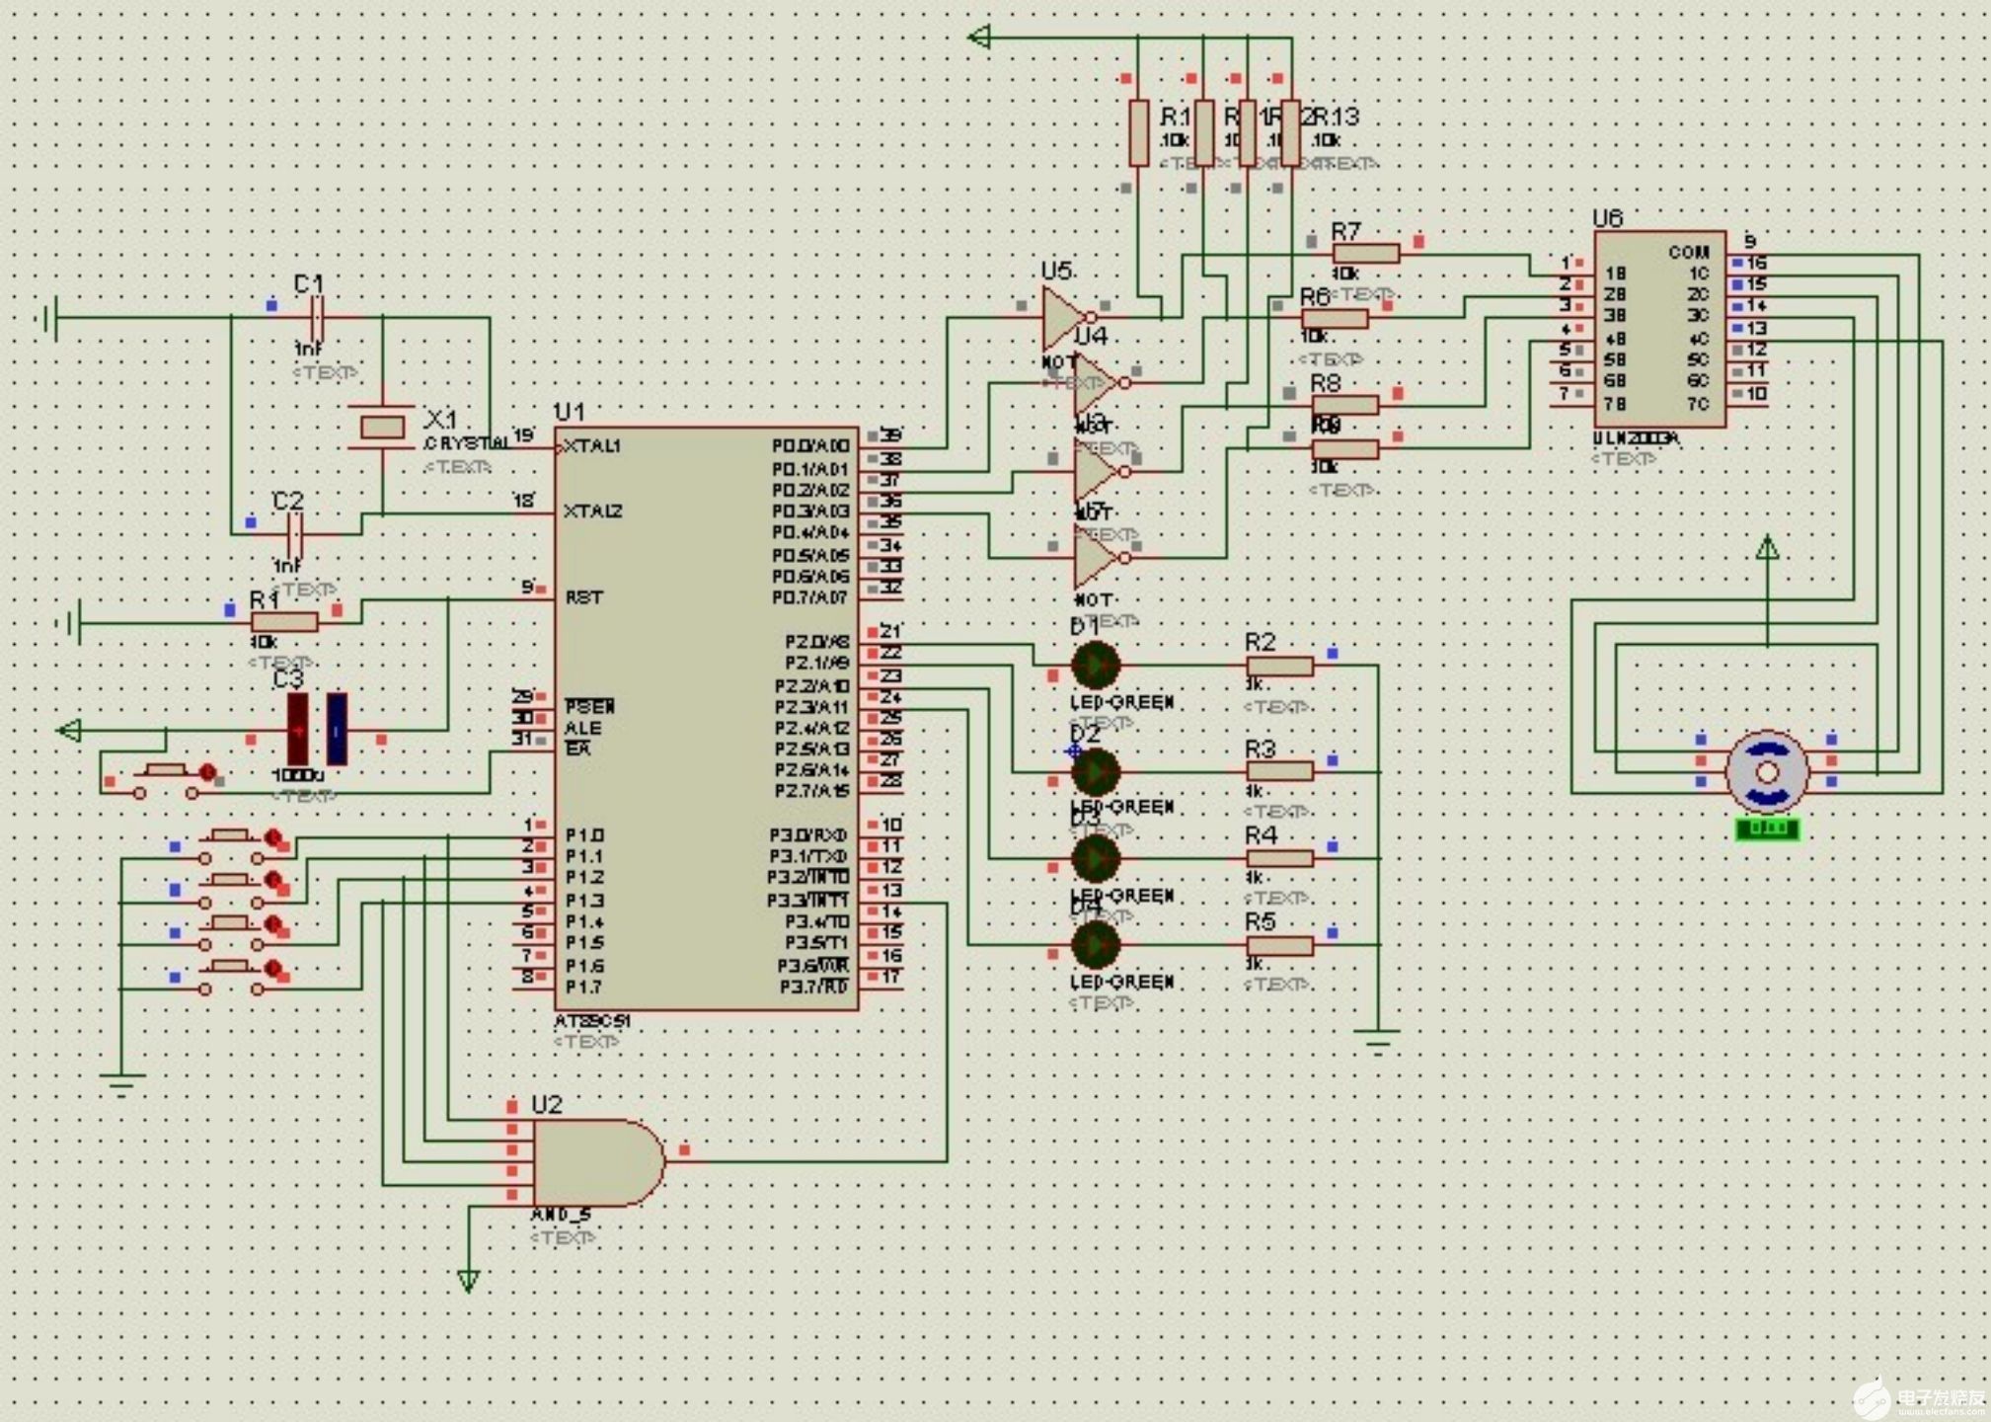The image size is (1991, 1422).
Task: Click the AND_5 label under U2
Action: [x=561, y=1215]
